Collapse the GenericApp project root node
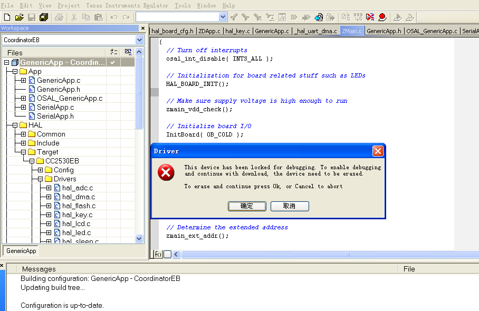 [x=7, y=62]
